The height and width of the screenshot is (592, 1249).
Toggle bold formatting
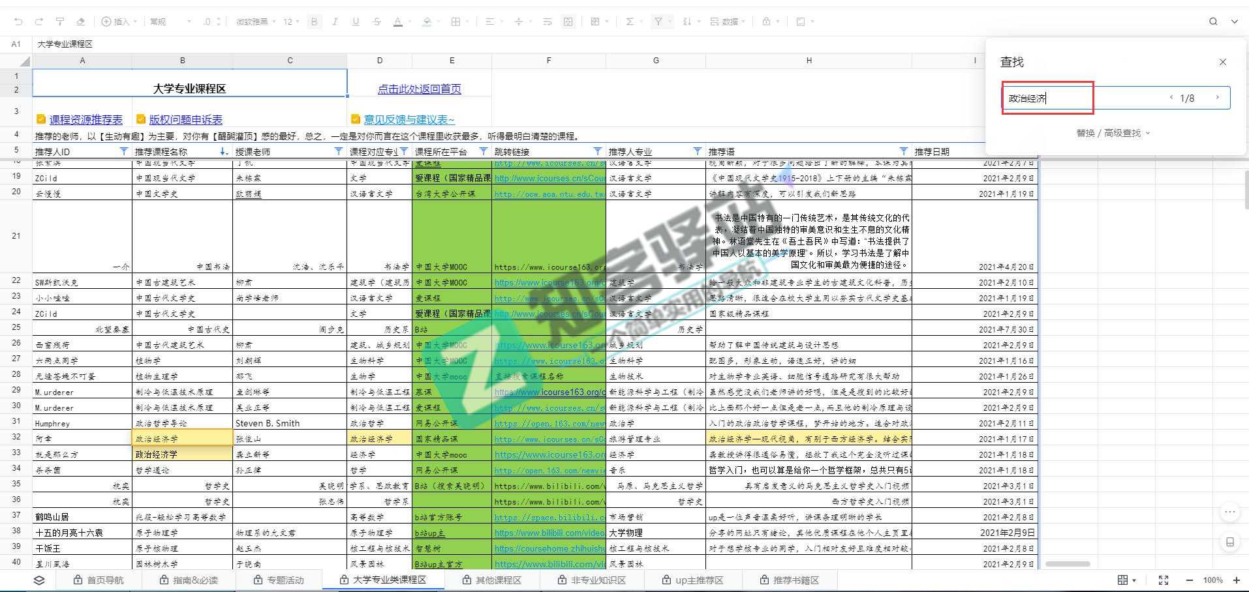[x=314, y=22]
